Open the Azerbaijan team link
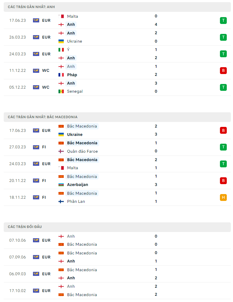 (x=77, y=185)
